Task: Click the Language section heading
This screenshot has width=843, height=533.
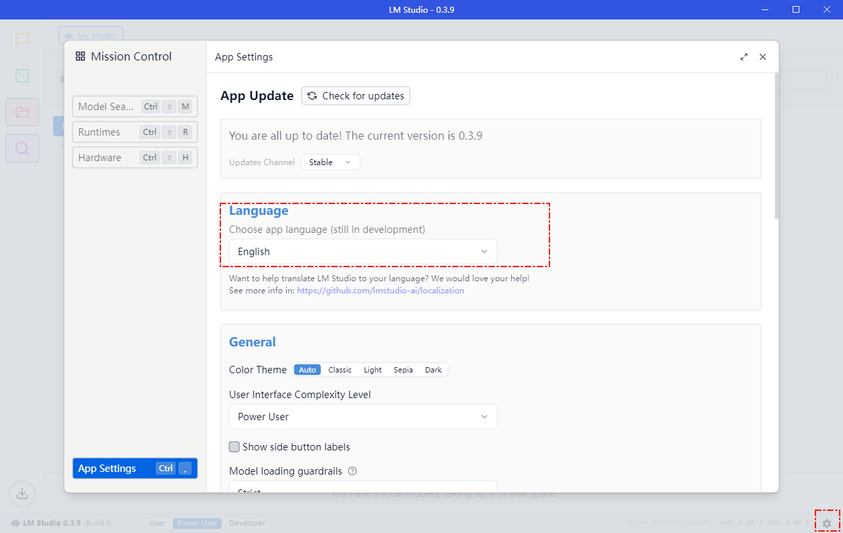Action: 259,211
